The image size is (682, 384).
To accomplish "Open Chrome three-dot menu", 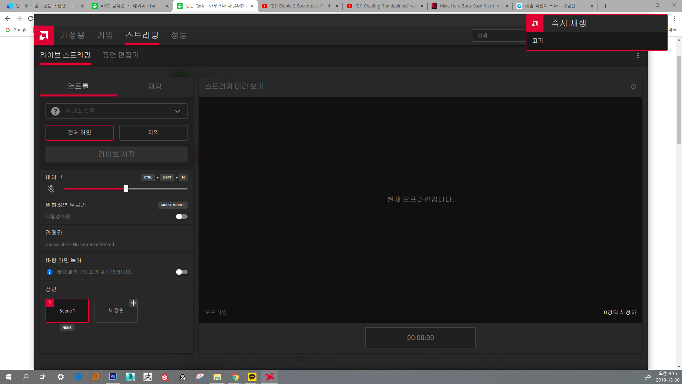I will pyautogui.click(x=674, y=18).
